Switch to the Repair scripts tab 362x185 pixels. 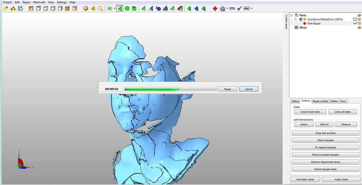click(320, 101)
